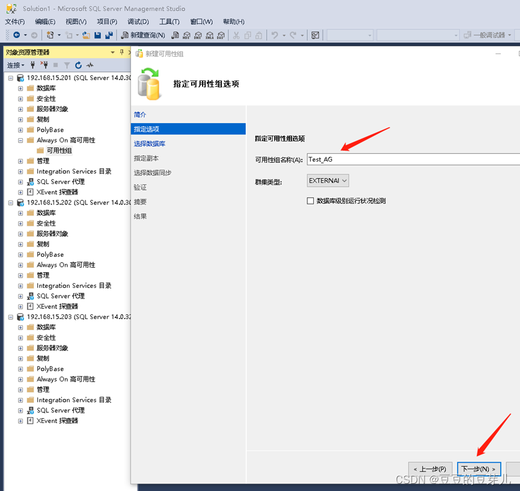Click the MDX query icon
This screenshot has height=491, width=520.
click(187, 35)
